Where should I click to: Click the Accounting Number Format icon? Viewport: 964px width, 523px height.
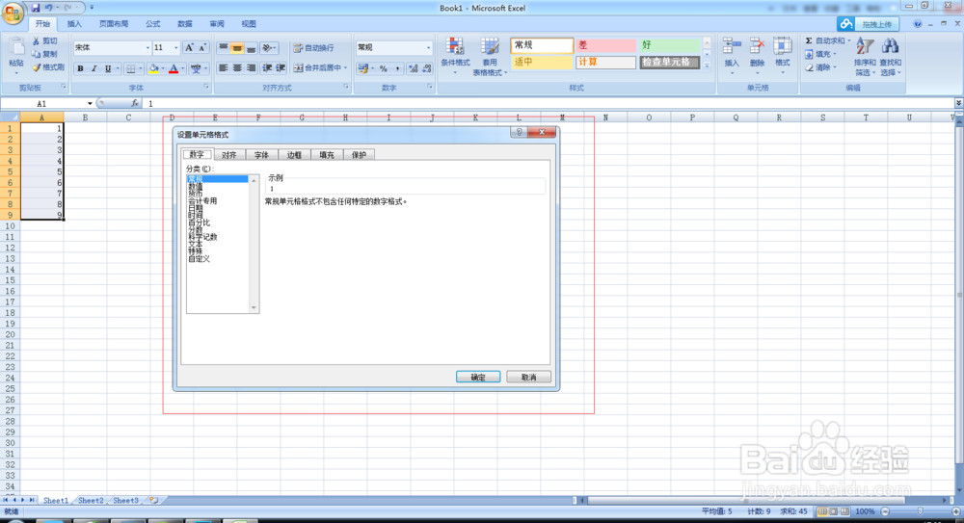coord(363,68)
